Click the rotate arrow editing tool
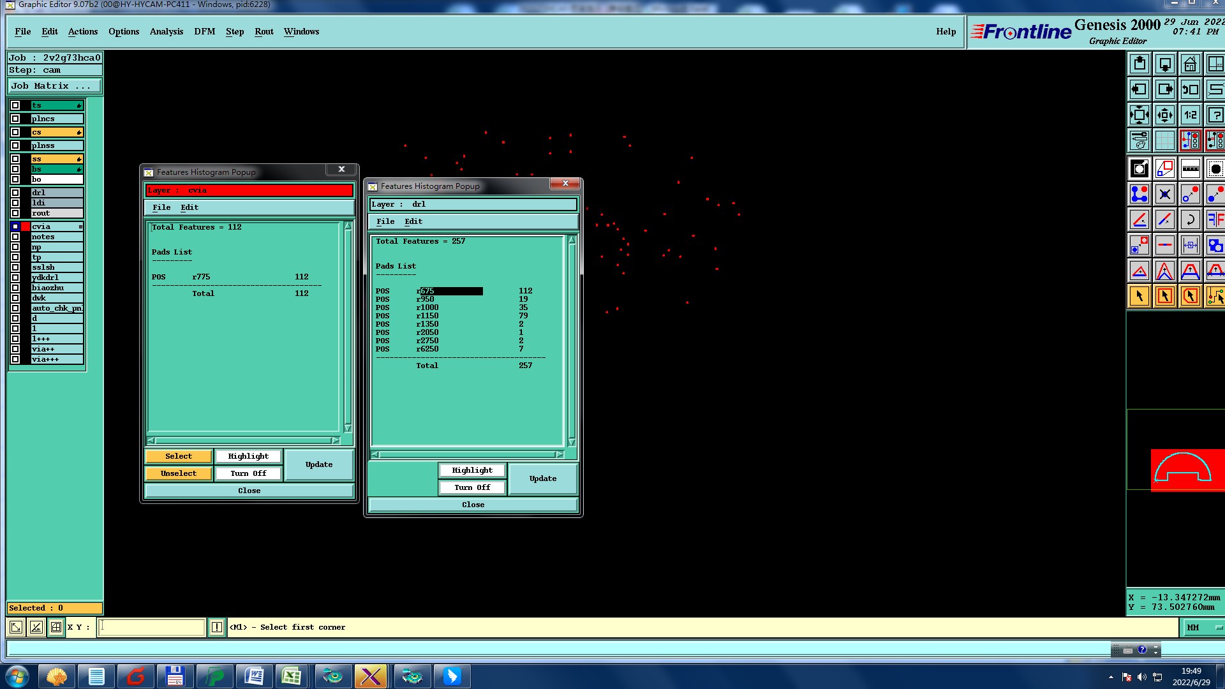Image resolution: width=1225 pixels, height=689 pixels. pyautogui.click(x=1190, y=219)
